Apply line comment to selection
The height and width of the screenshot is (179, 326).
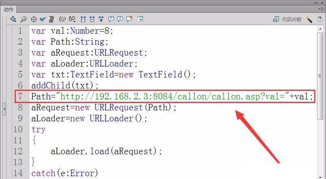tap(120, 19)
